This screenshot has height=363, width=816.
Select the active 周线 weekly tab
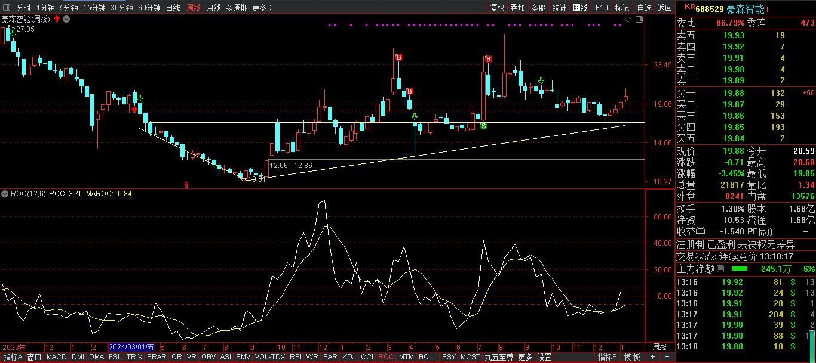pyautogui.click(x=194, y=8)
